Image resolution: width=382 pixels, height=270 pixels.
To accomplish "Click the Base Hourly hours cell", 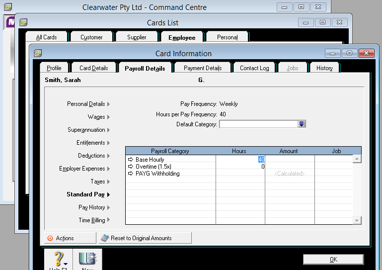I will tap(240, 159).
